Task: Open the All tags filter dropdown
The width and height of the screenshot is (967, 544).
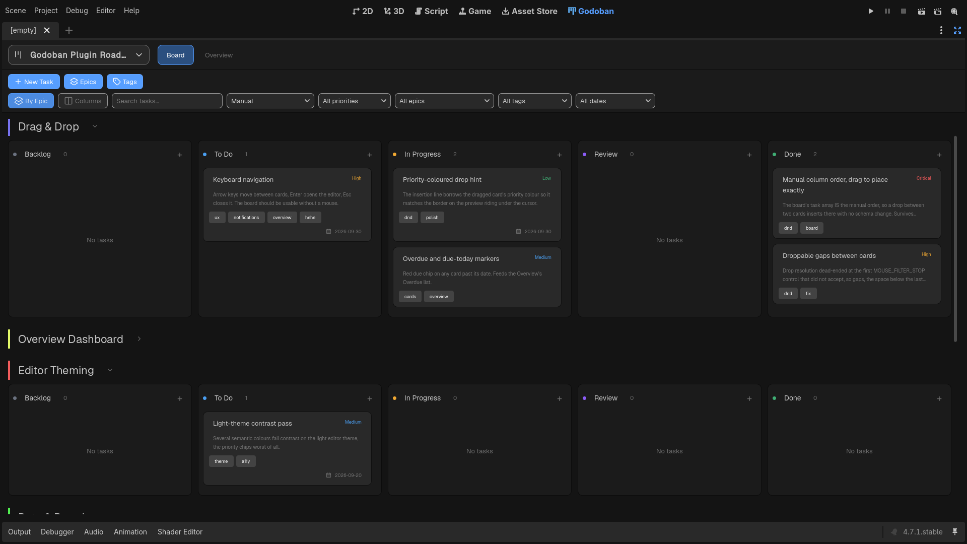Action: 535,101
